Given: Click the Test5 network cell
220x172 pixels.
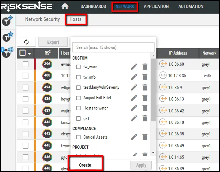Looking at the screenshot, I should (x=206, y=76).
